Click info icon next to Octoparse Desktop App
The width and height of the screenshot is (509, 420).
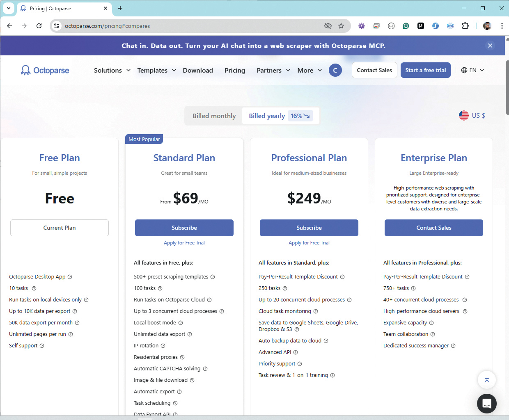(x=70, y=277)
